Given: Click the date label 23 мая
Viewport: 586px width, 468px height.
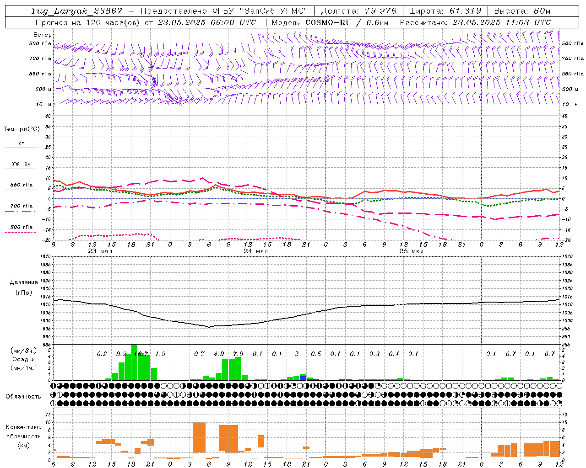Looking at the screenshot, I should 100,251.
